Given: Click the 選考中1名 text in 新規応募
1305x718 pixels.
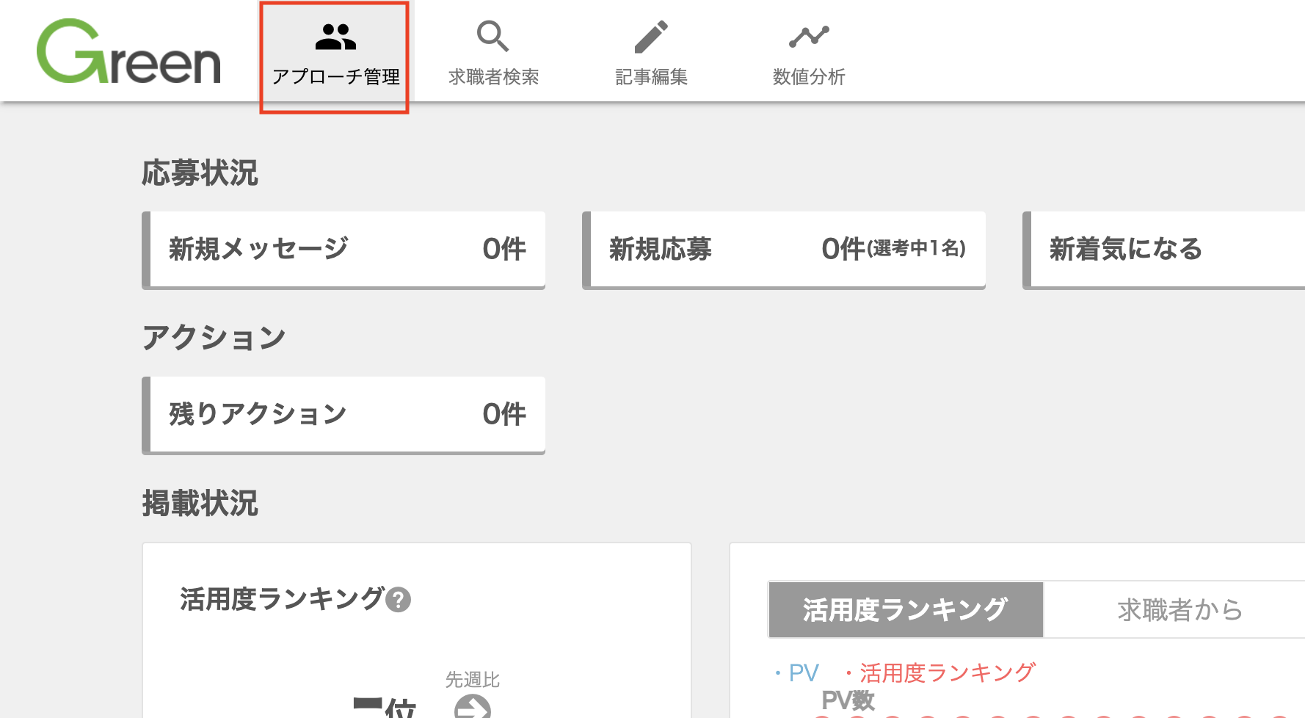Looking at the screenshot, I should coord(916,249).
